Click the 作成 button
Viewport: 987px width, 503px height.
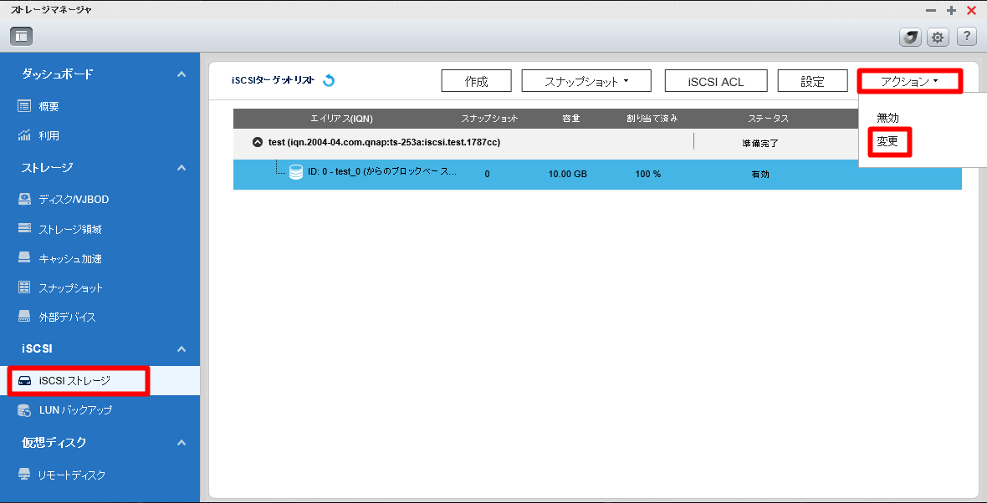coord(477,82)
